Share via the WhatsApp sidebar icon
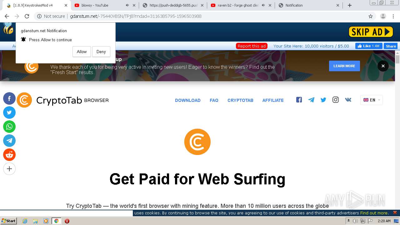Viewport: 400px width, 225px height. click(9, 127)
